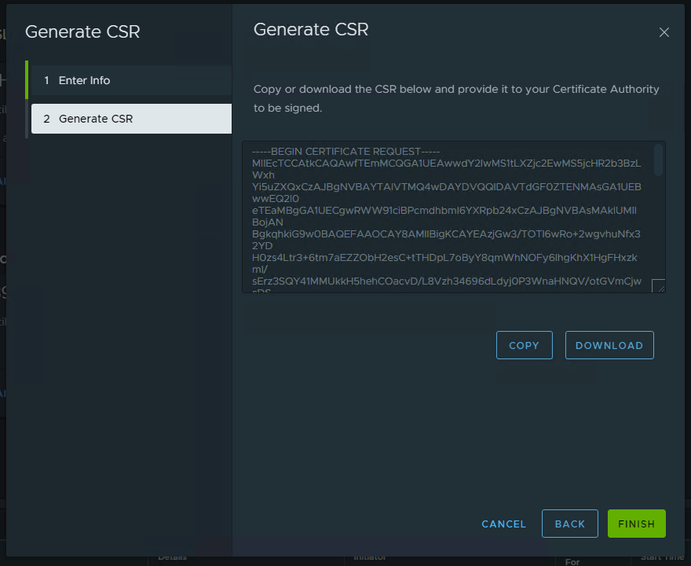
Task: Cancel the CSR generation wizard
Action: [503, 524]
